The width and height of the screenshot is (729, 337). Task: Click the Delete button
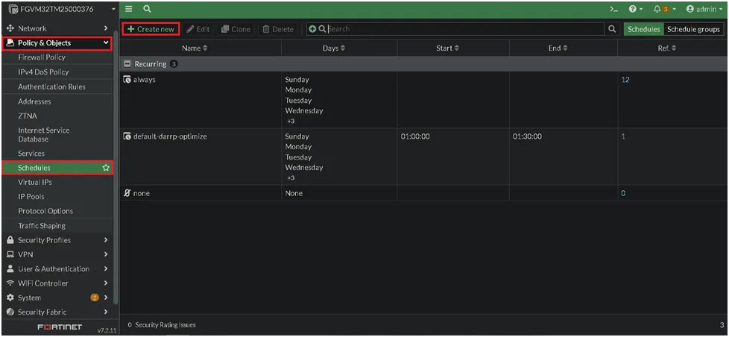278,29
